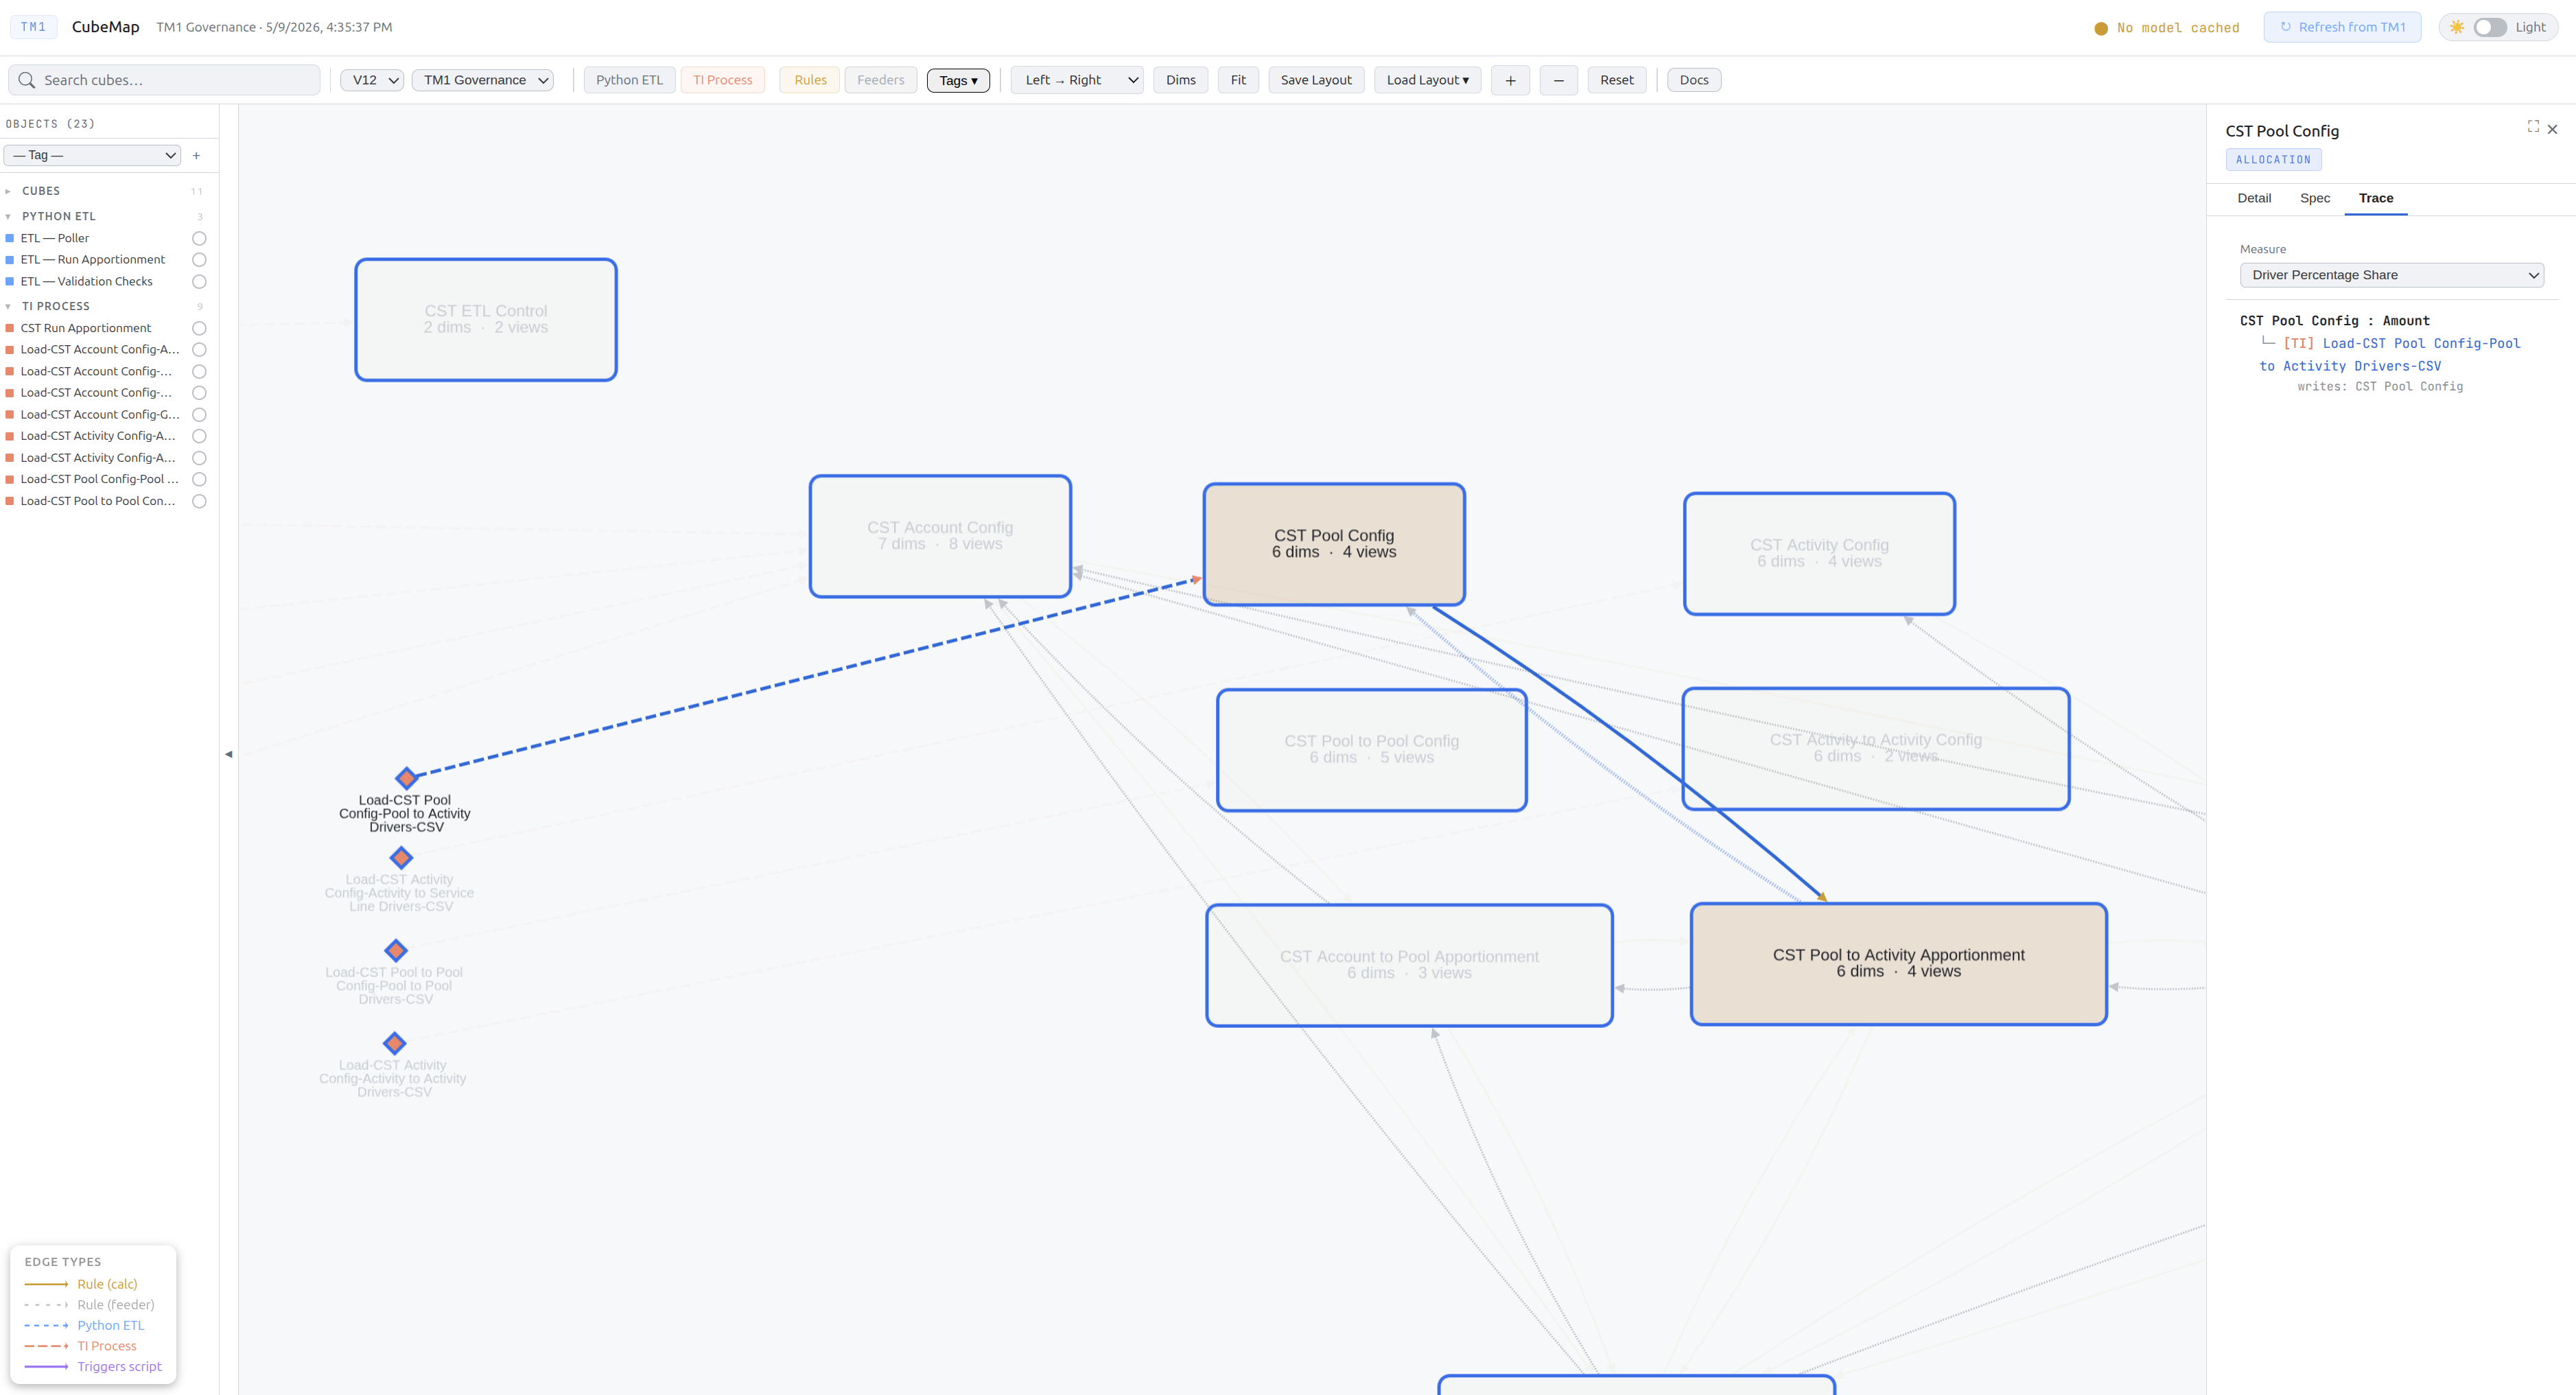Image resolution: width=2576 pixels, height=1395 pixels.
Task: Toggle the circle for Load-CST Activity Config-A… first row
Action: 199,436
